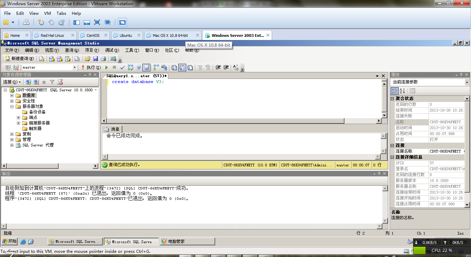The width and height of the screenshot is (471, 257).
Task: Click the Comment Out Selected Lines icon
Action: click(x=200, y=68)
